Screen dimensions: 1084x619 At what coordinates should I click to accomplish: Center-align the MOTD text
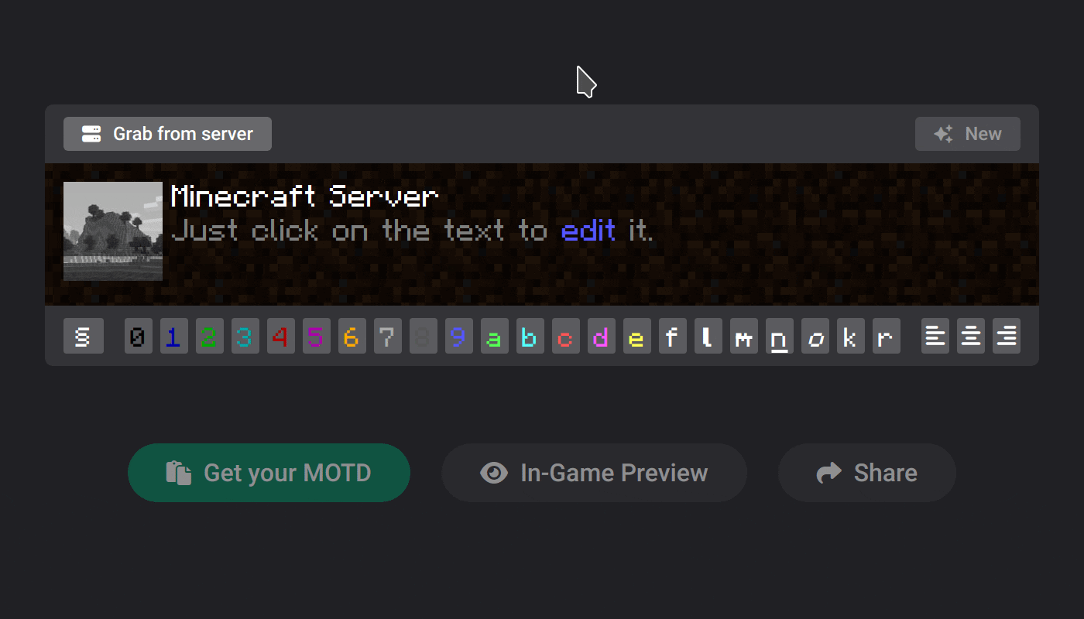click(971, 337)
